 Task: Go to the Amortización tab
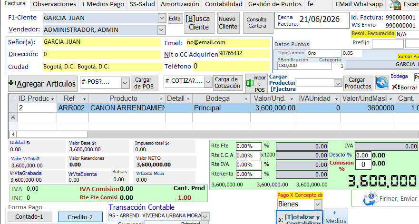point(180,4)
